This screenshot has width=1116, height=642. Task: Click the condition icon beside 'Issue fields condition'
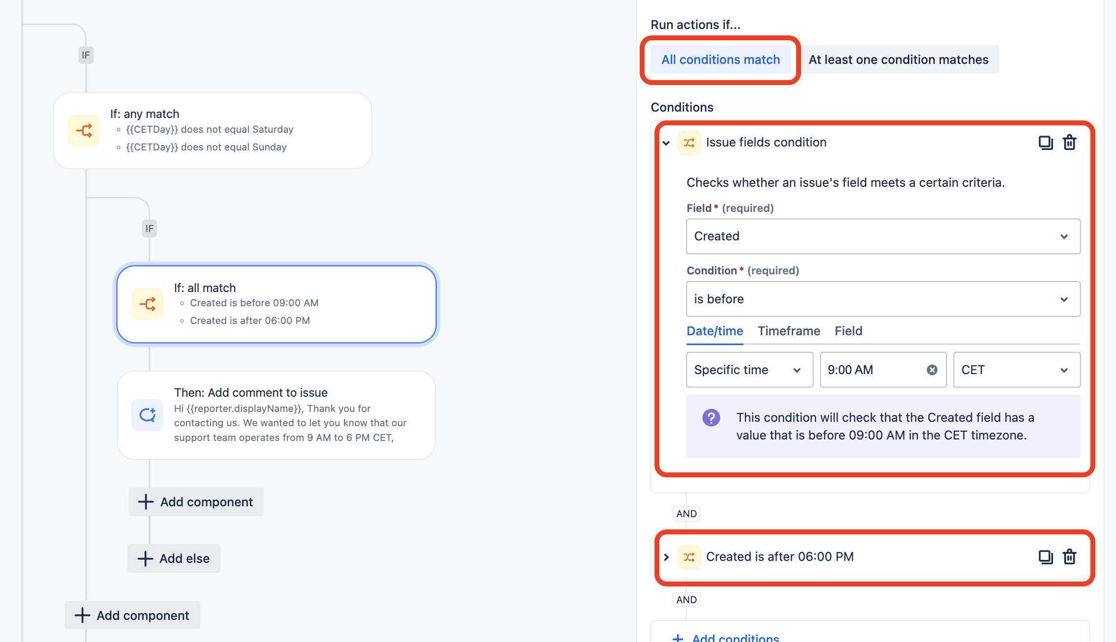pyautogui.click(x=689, y=143)
